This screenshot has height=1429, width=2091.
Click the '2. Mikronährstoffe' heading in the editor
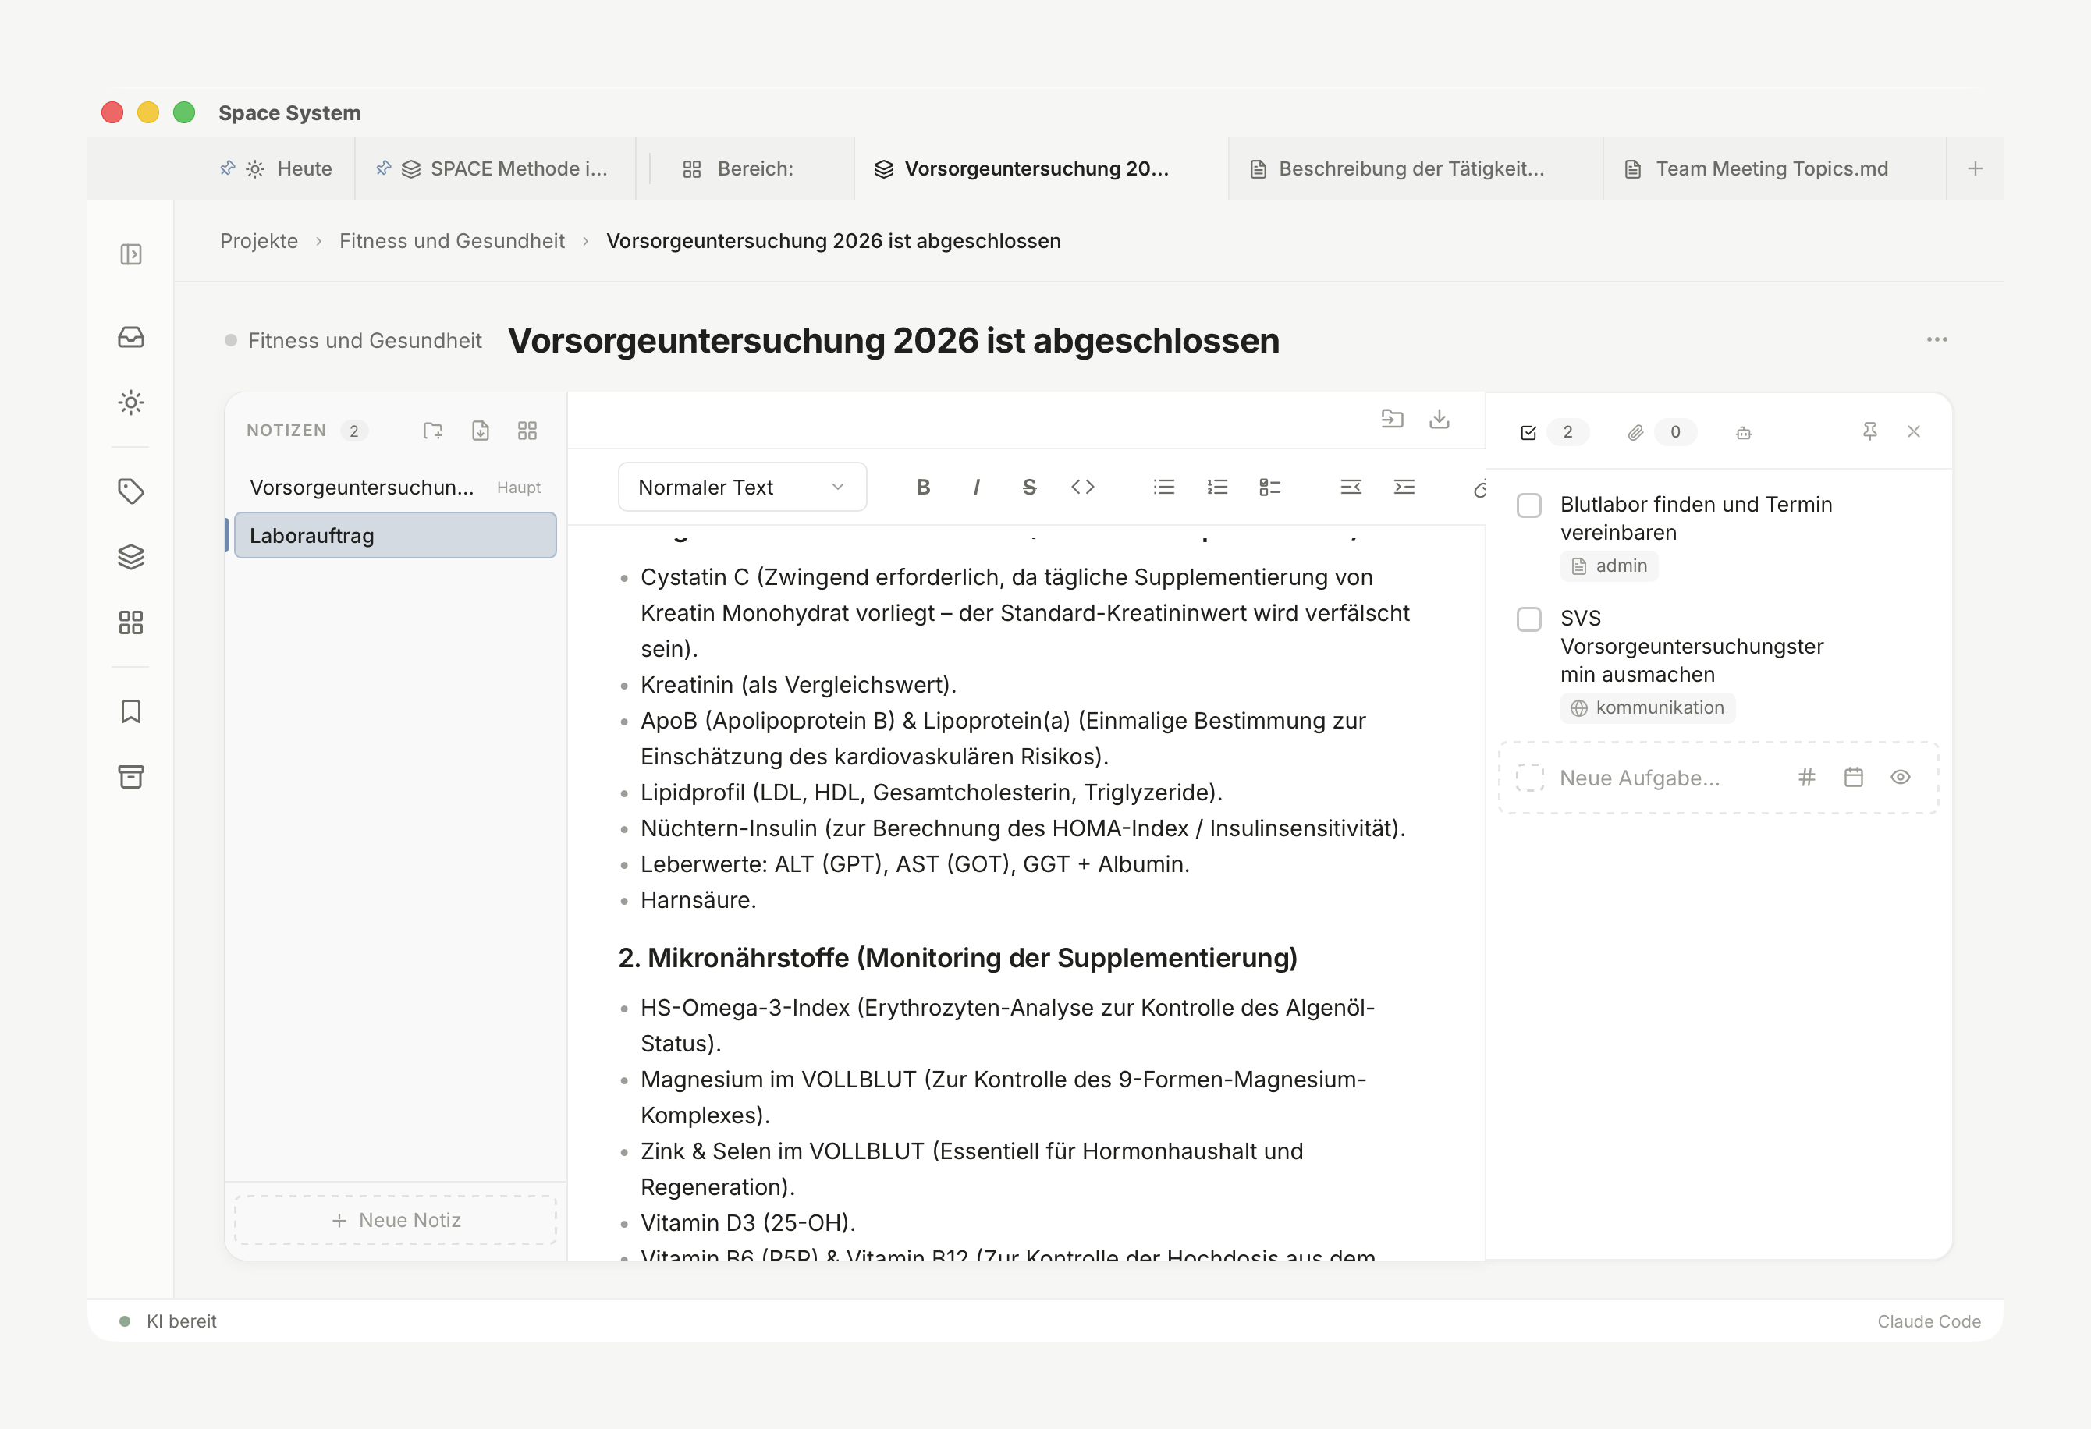tap(958, 958)
